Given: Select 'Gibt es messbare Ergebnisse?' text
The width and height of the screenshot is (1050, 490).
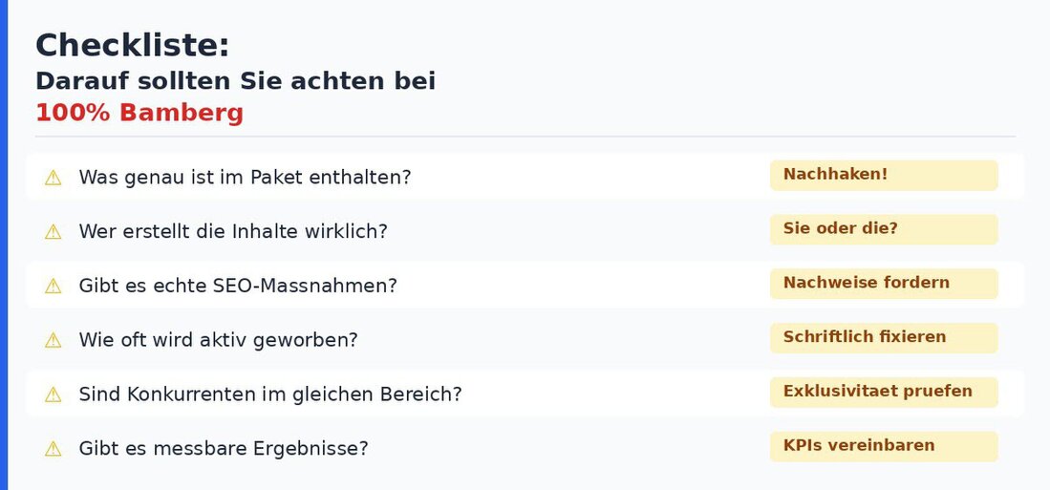Looking at the screenshot, I should pos(224,449).
